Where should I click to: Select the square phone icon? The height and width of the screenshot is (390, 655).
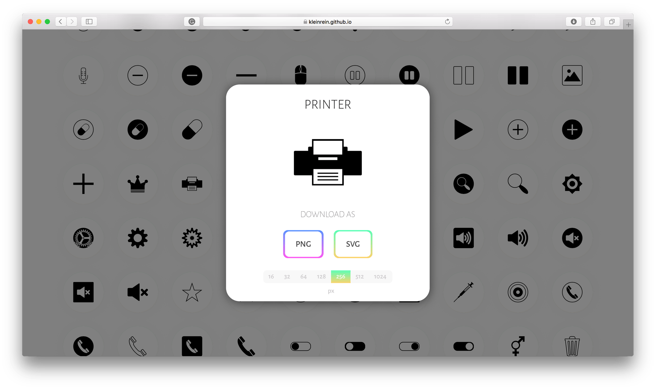192,346
